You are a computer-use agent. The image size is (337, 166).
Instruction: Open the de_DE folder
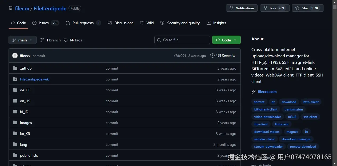[25, 90]
